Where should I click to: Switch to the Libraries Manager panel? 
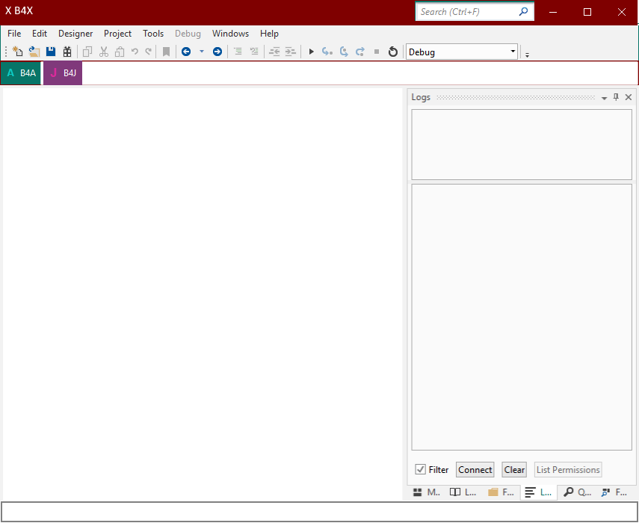(x=463, y=492)
